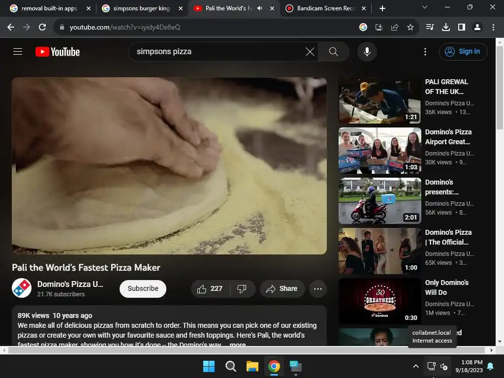
Task: Expand description with ...more
Action: point(238,344)
